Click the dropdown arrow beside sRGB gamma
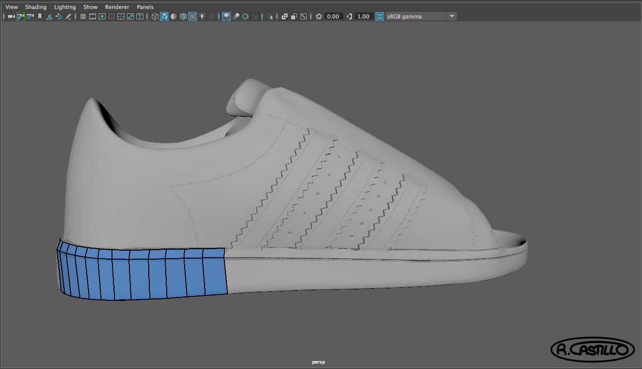The image size is (642, 369). (452, 16)
